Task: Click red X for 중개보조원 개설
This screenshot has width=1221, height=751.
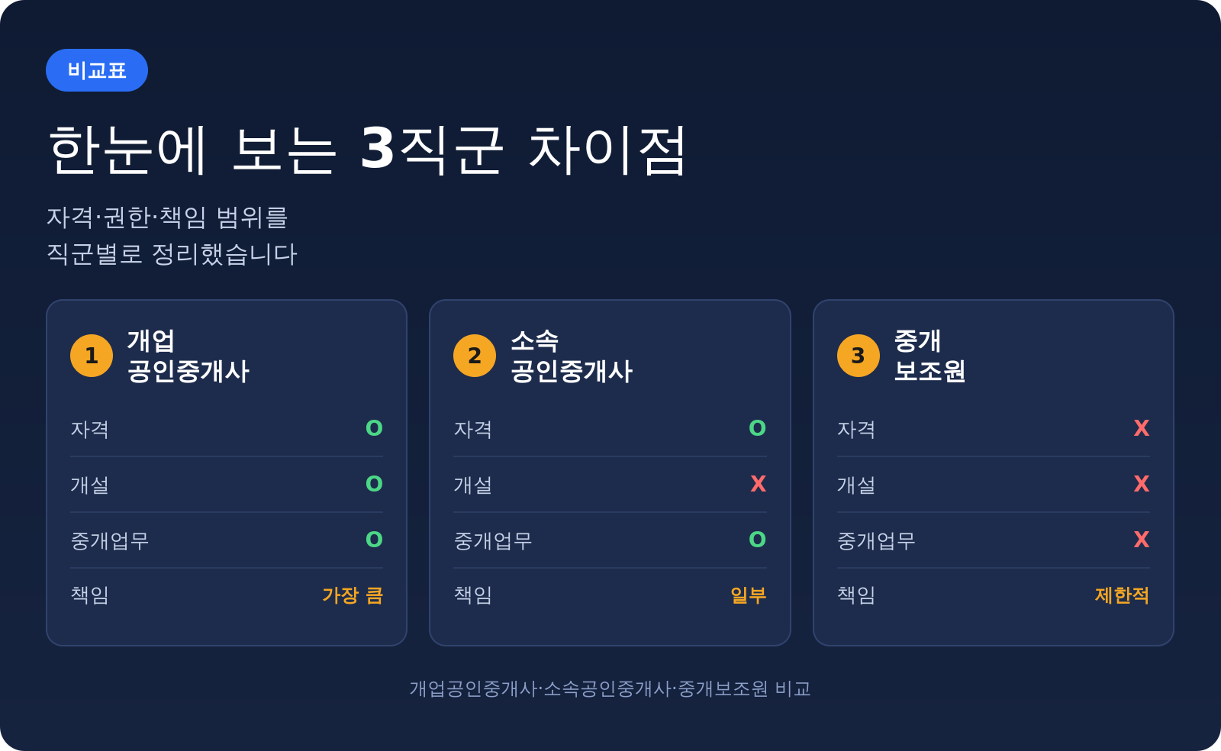Action: [x=1141, y=484]
